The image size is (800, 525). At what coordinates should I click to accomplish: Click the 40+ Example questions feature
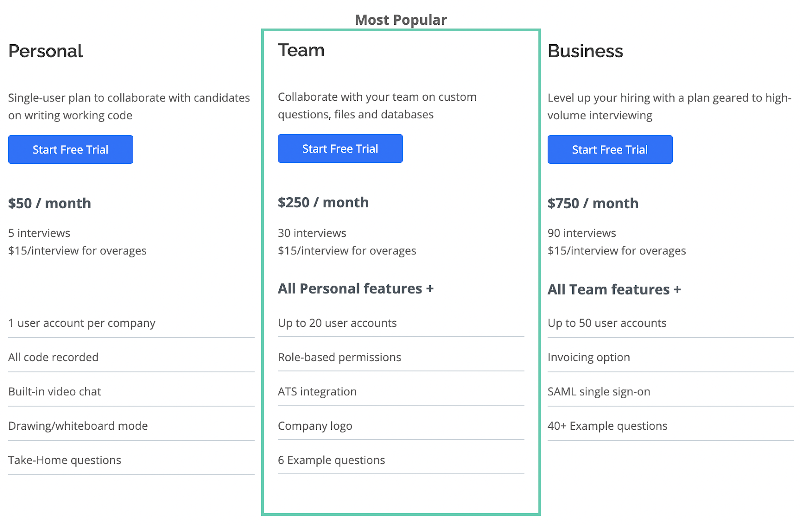point(607,426)
